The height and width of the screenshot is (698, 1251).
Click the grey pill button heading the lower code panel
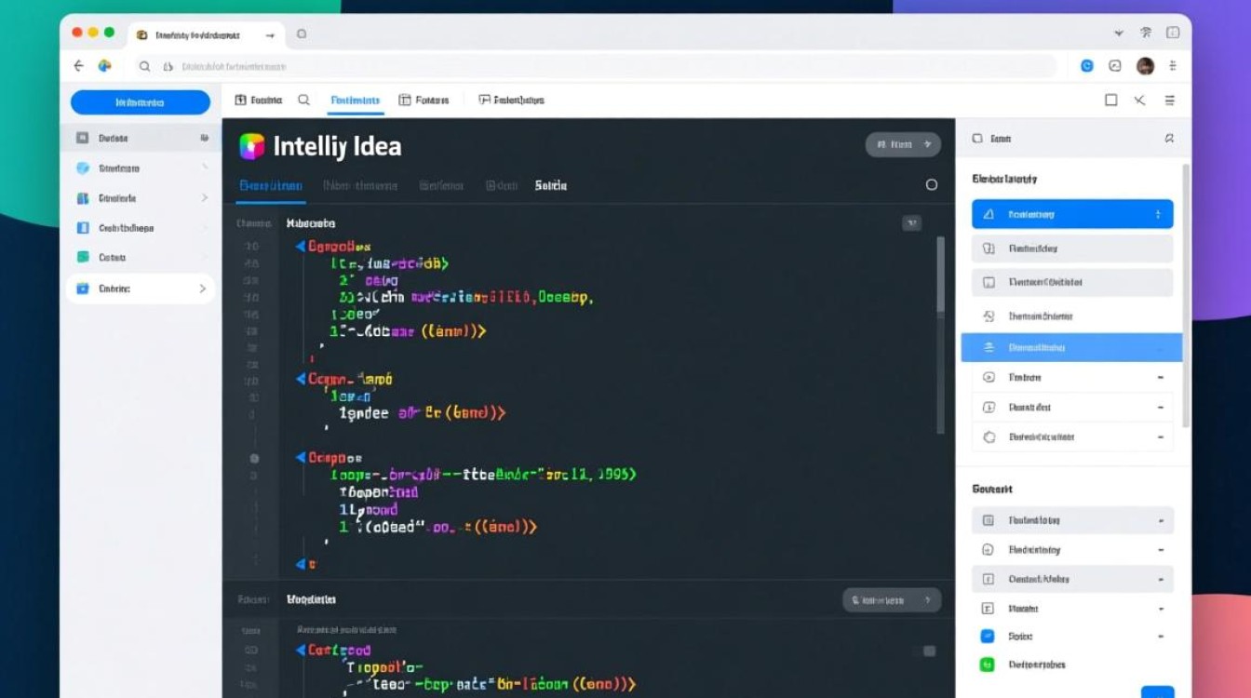point(892,600)
